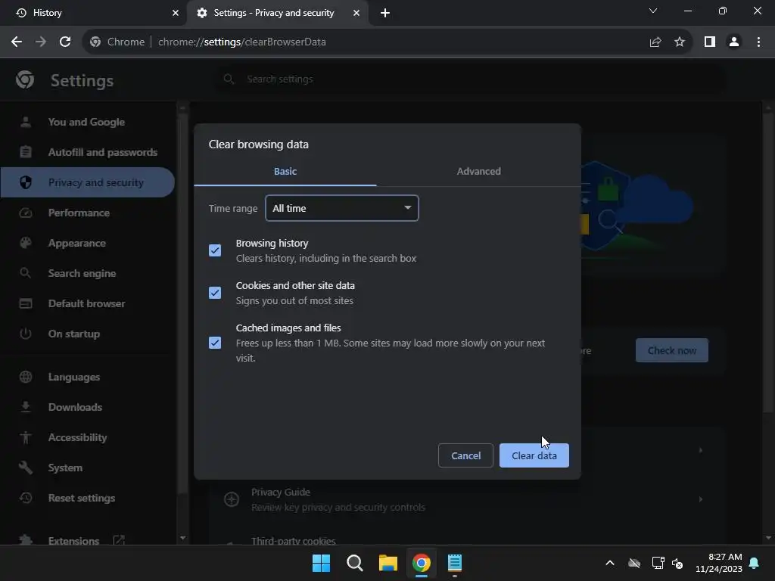
Task: Open the Privacy Guide row
Action: click(x=466, y=499)
